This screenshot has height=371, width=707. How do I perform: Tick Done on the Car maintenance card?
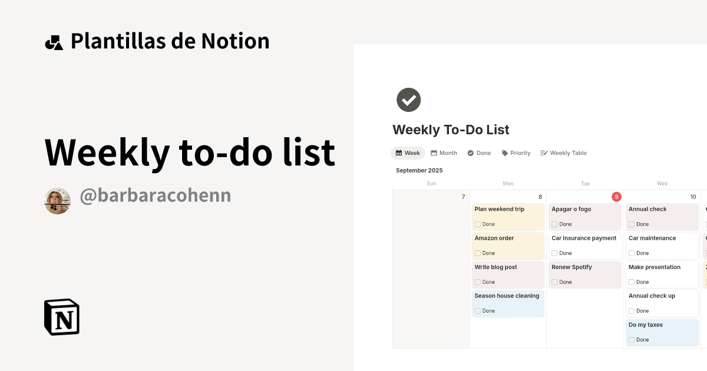(632, 253)
